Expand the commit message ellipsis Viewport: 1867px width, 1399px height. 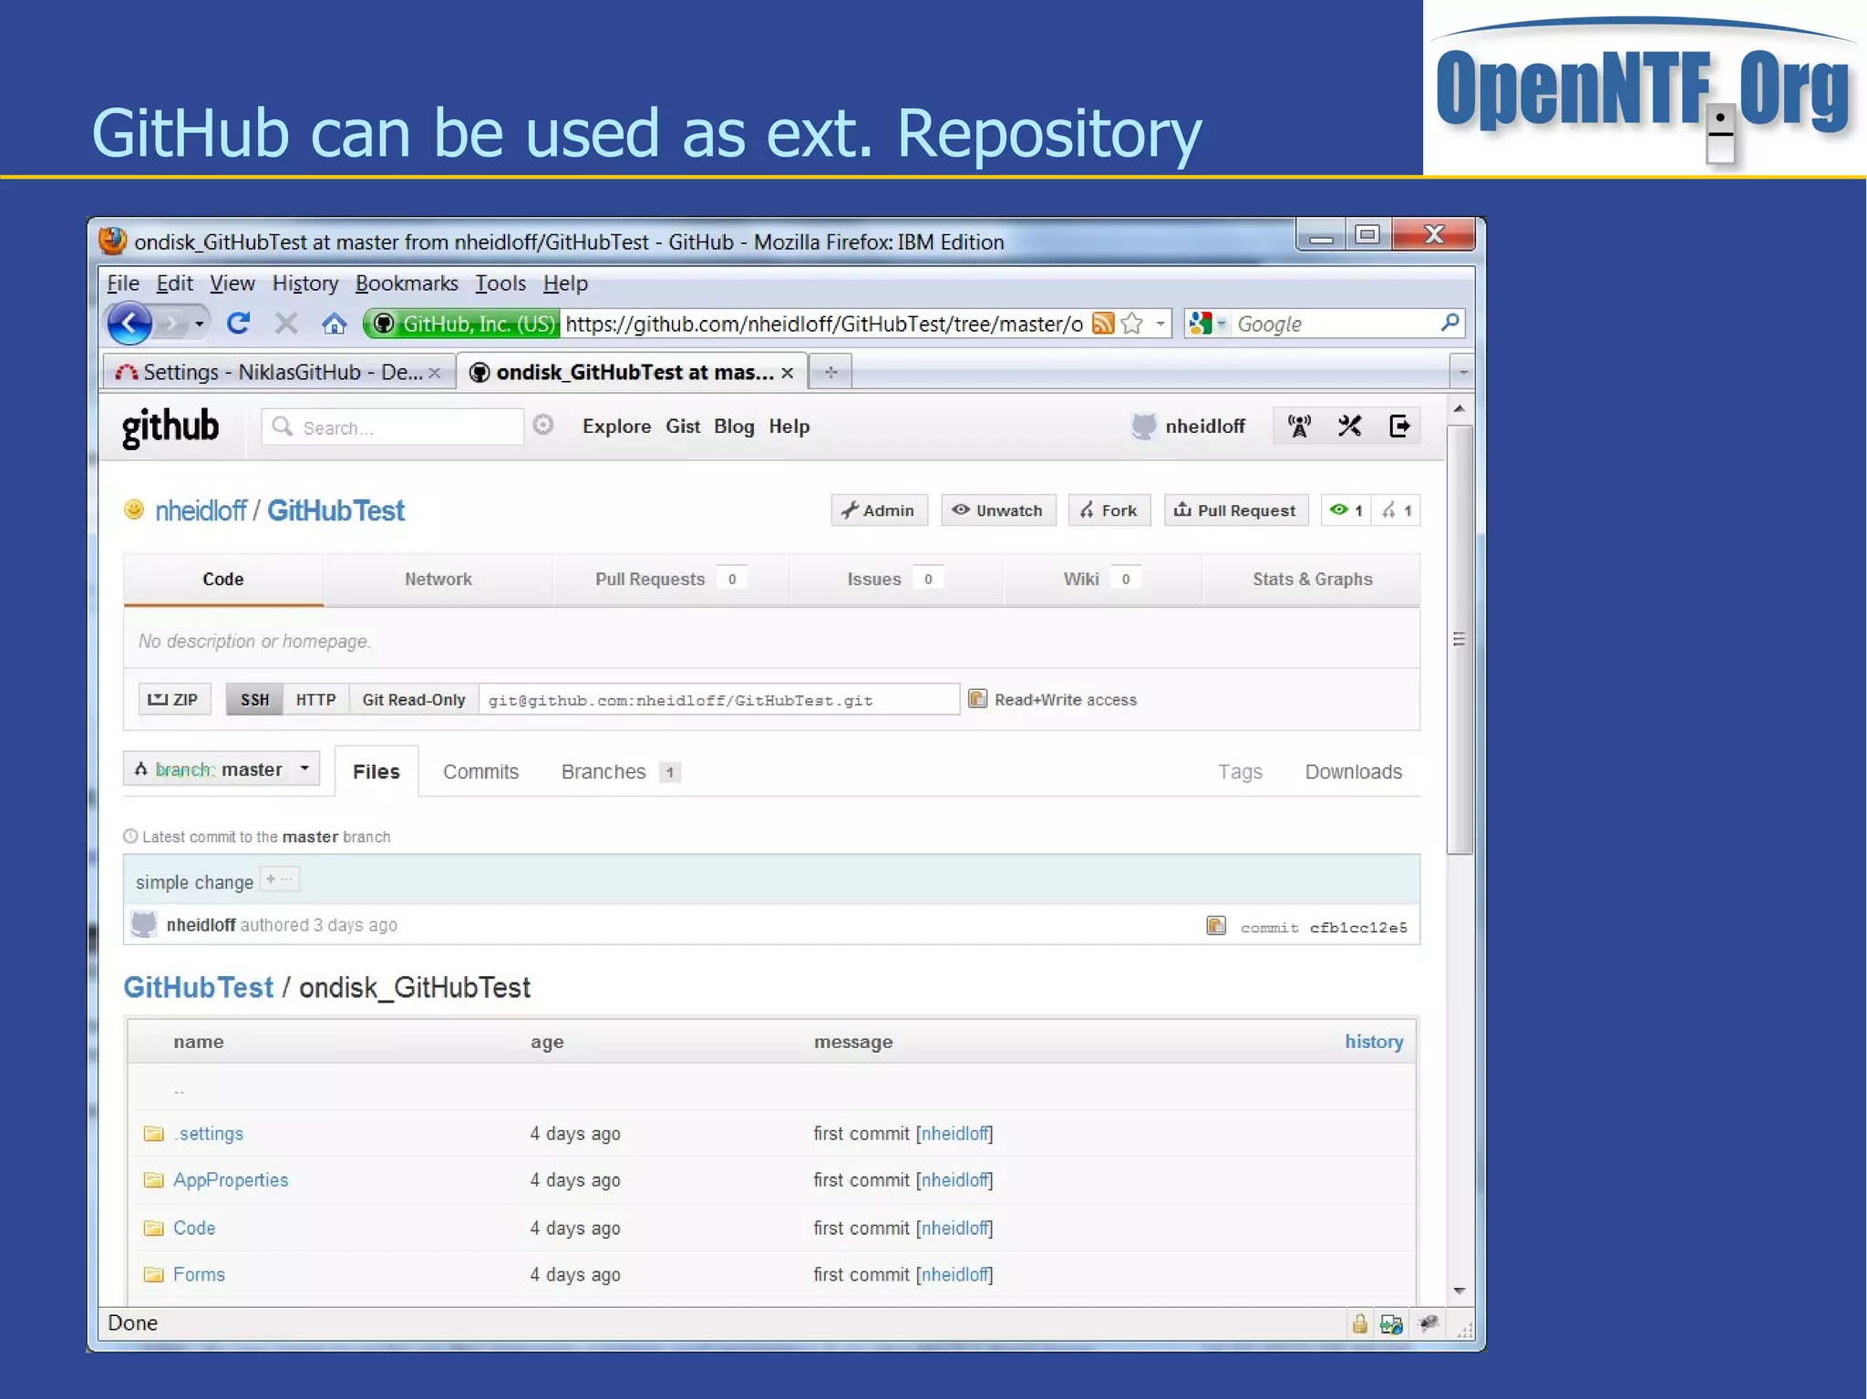coord(280,880)
